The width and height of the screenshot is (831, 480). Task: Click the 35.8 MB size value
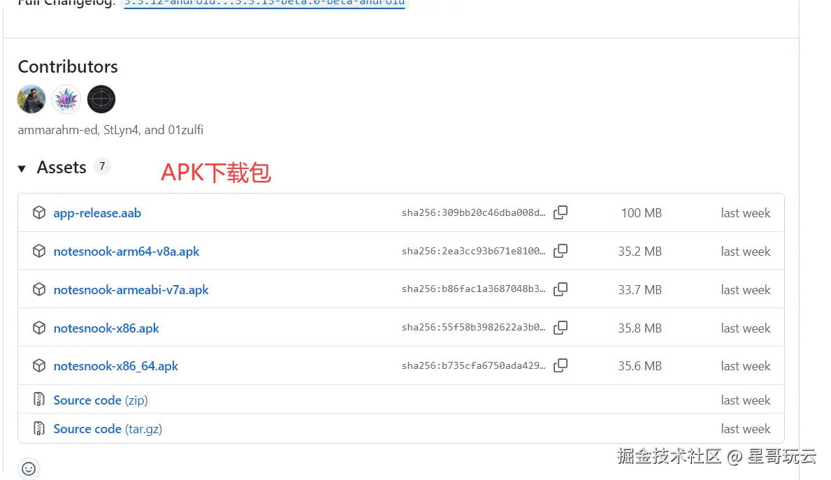tap(639, 328)
